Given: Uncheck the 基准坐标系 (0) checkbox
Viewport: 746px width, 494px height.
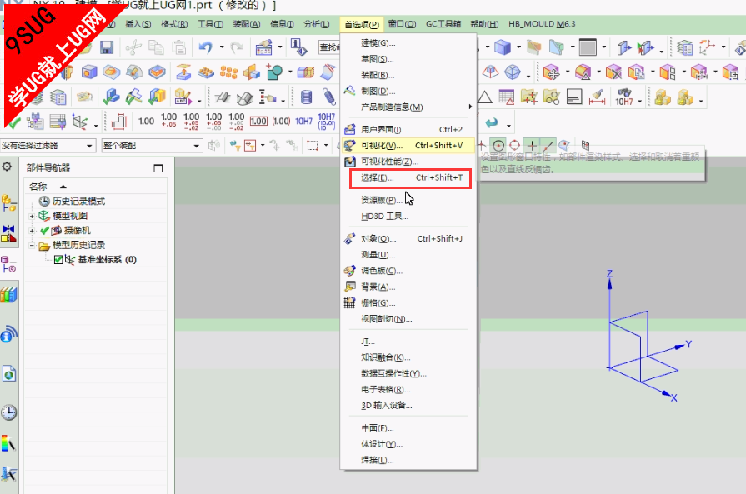Looking at the screenshot, I should pyautogui.click(x=58, y=260).
